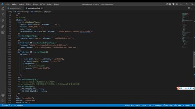Open the Explorer view in activity bar

click(x=3, y=9)
